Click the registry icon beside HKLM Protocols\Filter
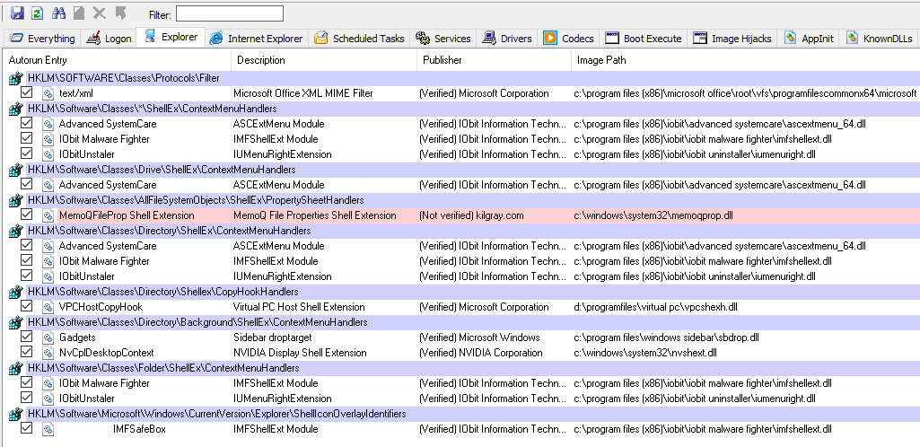 [15, 79]
